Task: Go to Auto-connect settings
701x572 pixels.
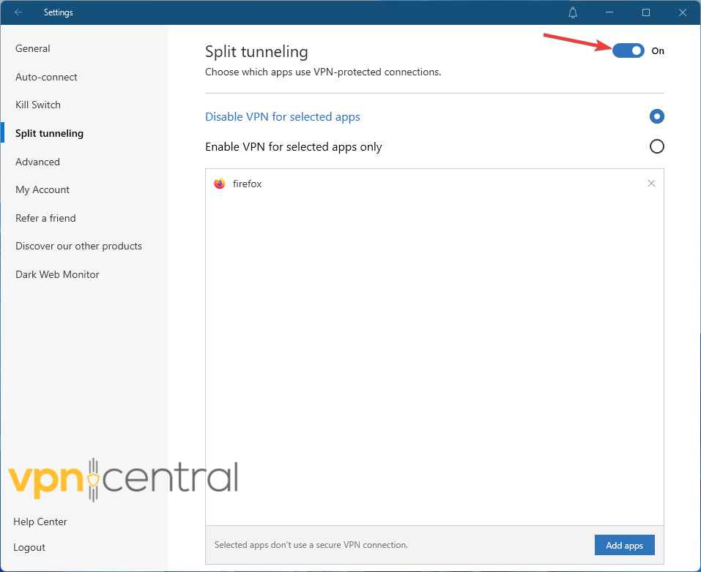Action: click(46, 77)
